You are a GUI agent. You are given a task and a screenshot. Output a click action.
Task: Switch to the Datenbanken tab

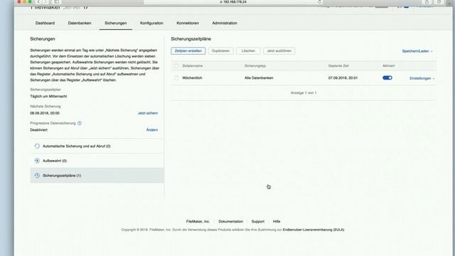80,23
